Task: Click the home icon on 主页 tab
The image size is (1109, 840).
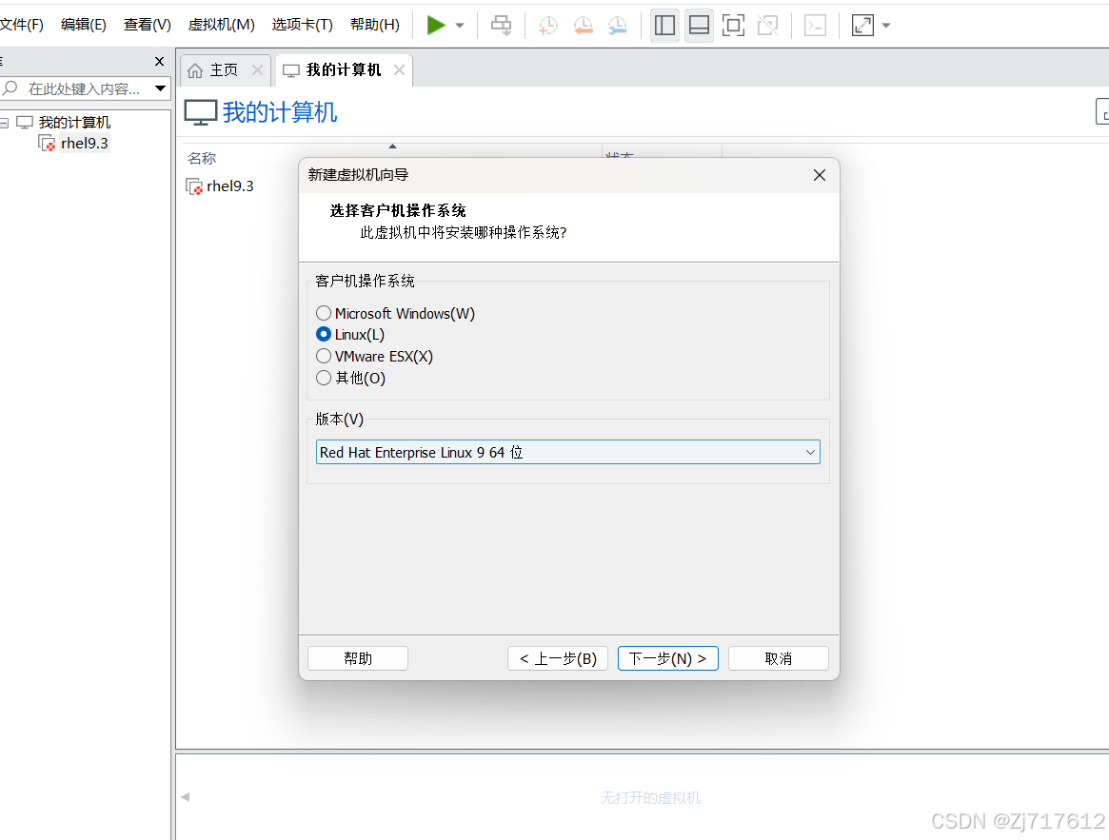Action: (195, 70)
